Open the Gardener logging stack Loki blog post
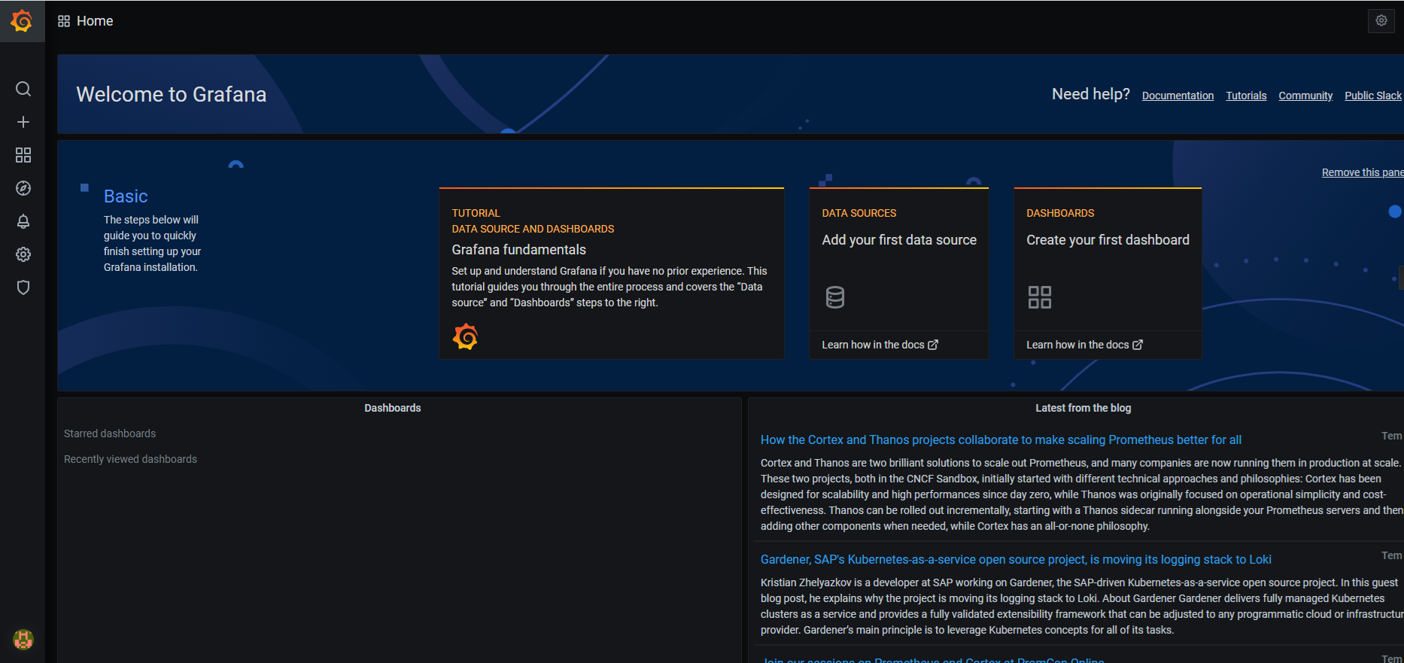 (1016, 560)
